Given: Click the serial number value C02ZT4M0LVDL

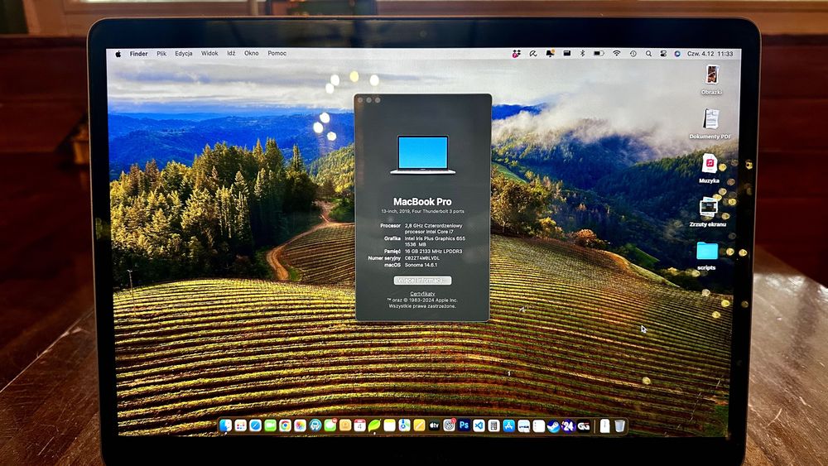Looking at the screenshot, I should [x=422, y=258].
